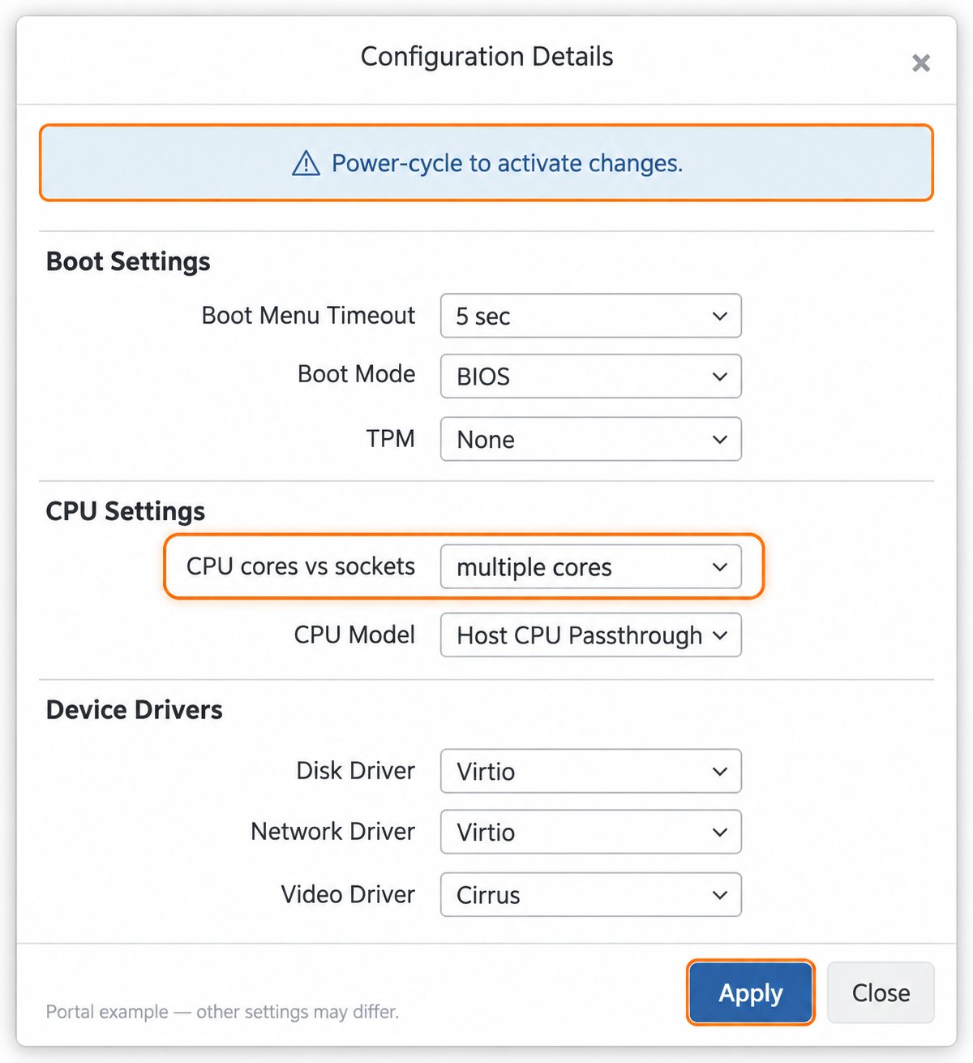973x1063 pixels.
Task: Open the Boot Mode dropdown showing BIOS
Action: click(590, 376)
